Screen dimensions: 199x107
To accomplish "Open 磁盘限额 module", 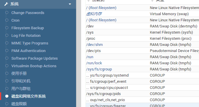I will click(19, 104).
